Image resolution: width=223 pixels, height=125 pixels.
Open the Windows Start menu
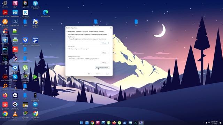[81, 123]
